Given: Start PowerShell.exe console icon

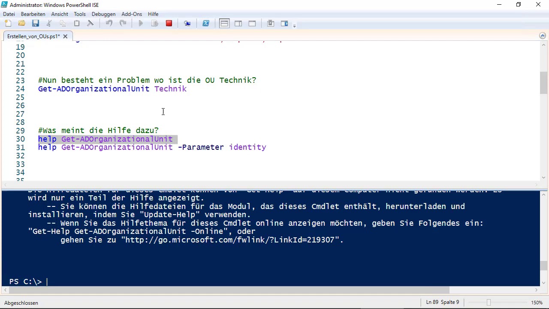Looking at the screenshot, I should pos(206,24).
